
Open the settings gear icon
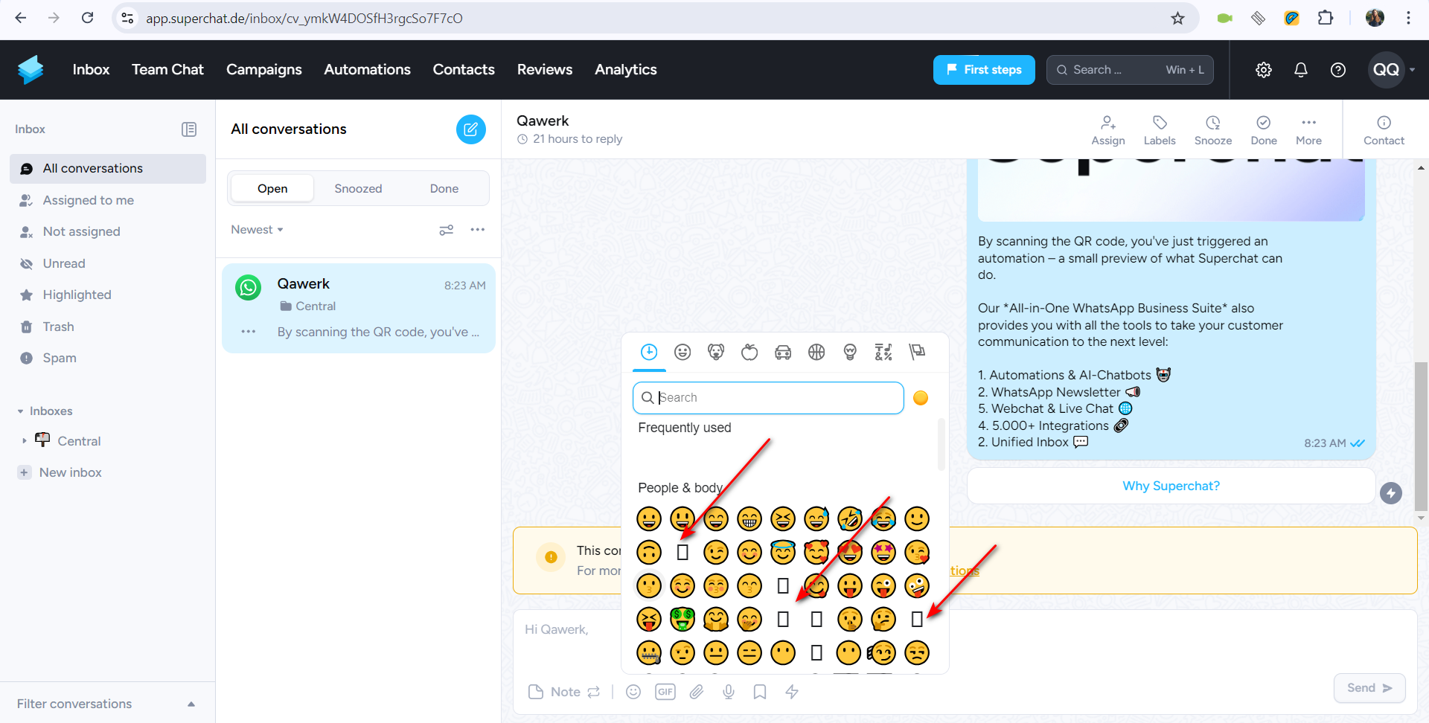[x=1264, y=70]
